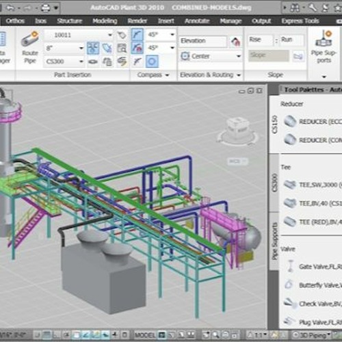Pick the Gate Valve,FL tool from the palette
The image size is (342, 342).
(x=313, y=266)
